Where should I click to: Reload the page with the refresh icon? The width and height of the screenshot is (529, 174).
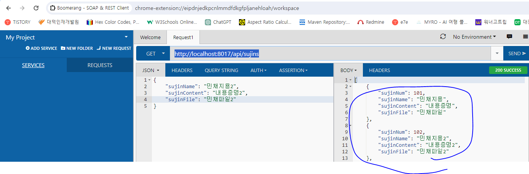point(36,8)
